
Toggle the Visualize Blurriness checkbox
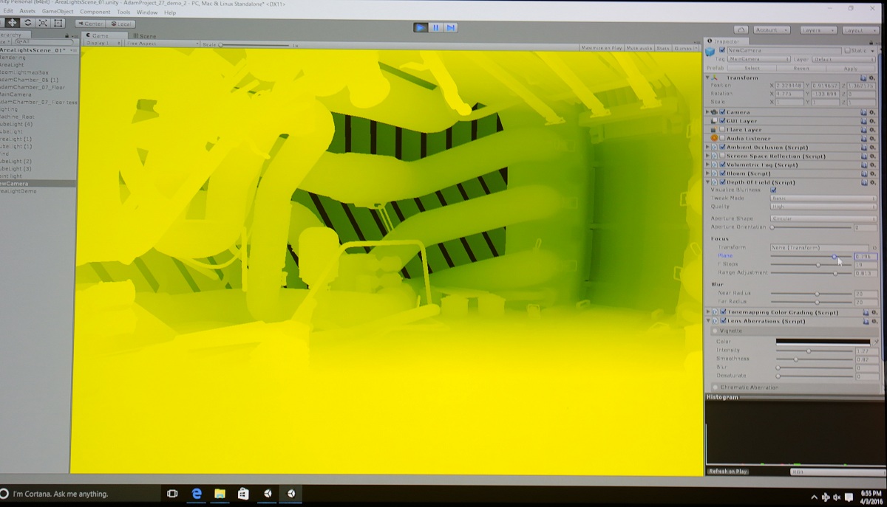[773, 190]
